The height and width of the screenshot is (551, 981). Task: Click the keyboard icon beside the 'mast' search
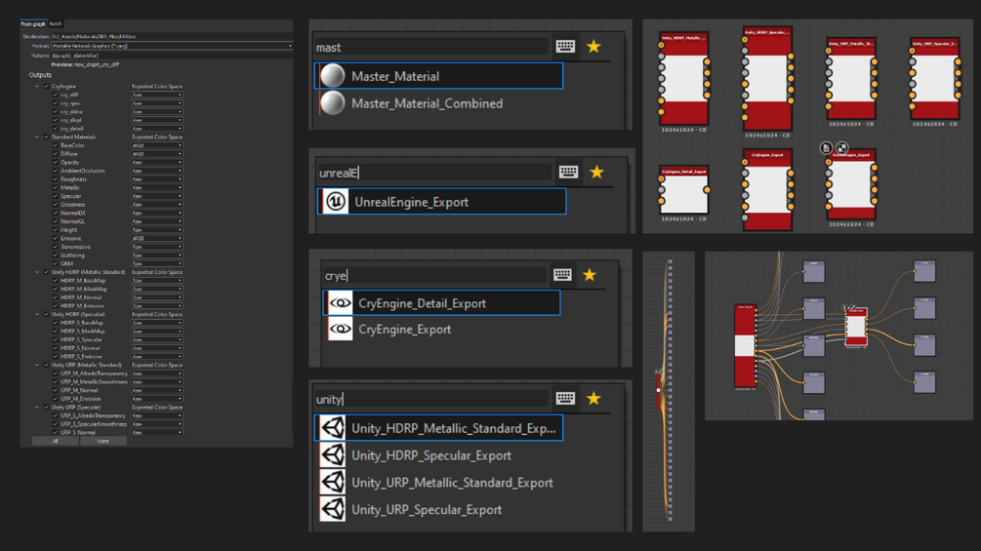565,46
